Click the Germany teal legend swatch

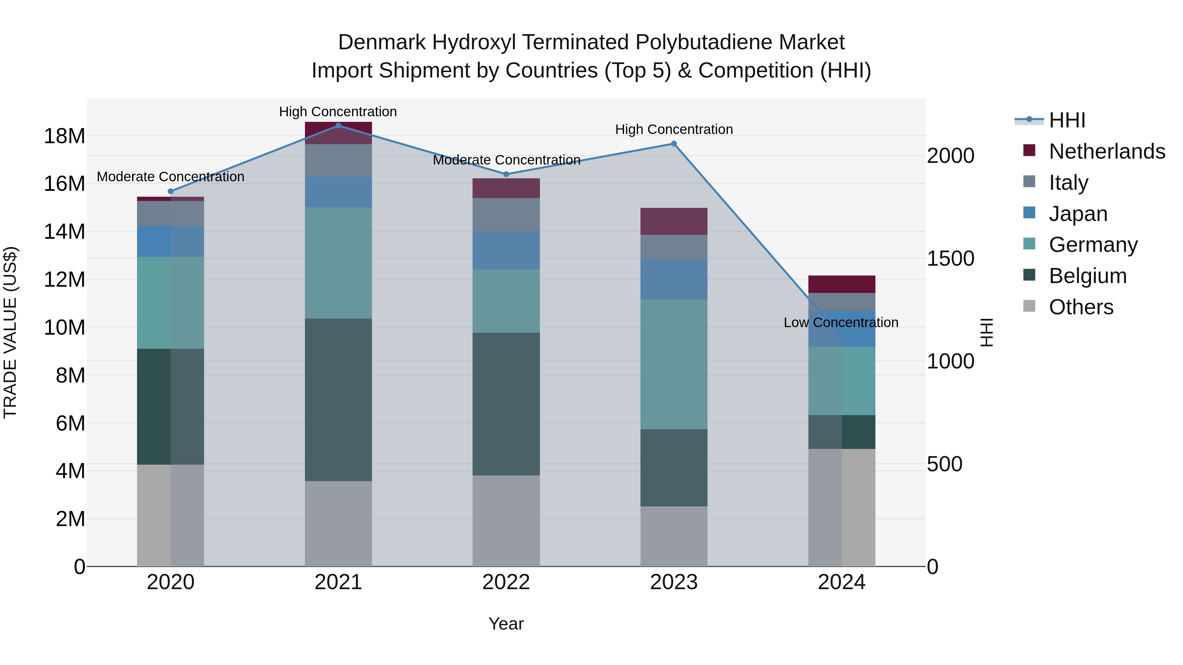click(x=1029, y=244)
